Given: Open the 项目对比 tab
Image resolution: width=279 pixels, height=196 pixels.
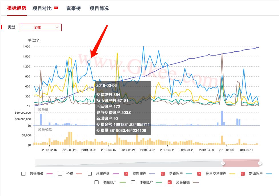Looking at the screenshot, I should click(x=42, y=8).
